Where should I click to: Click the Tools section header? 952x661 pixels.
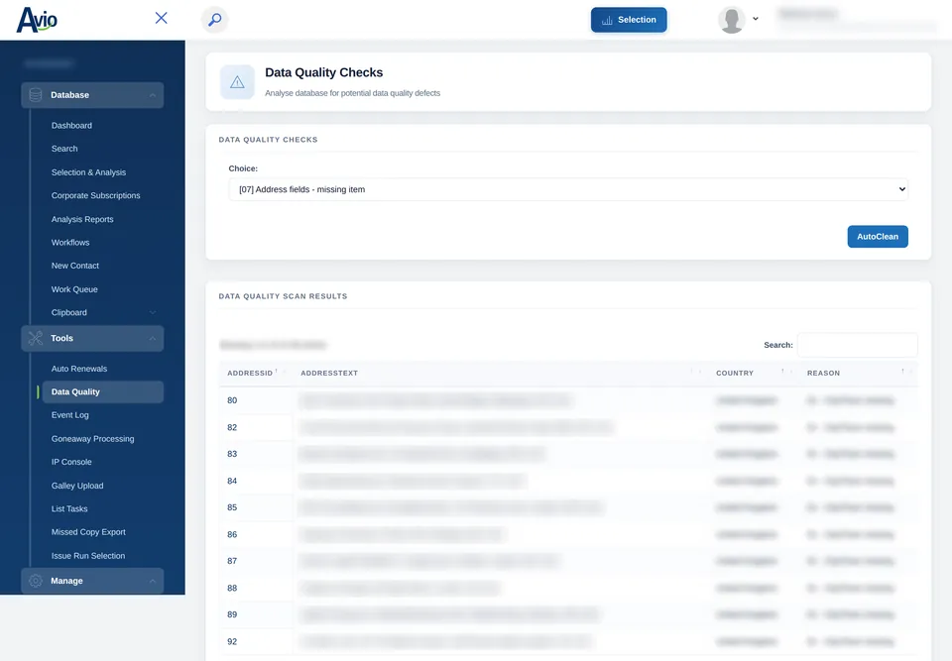coord(92,339)
